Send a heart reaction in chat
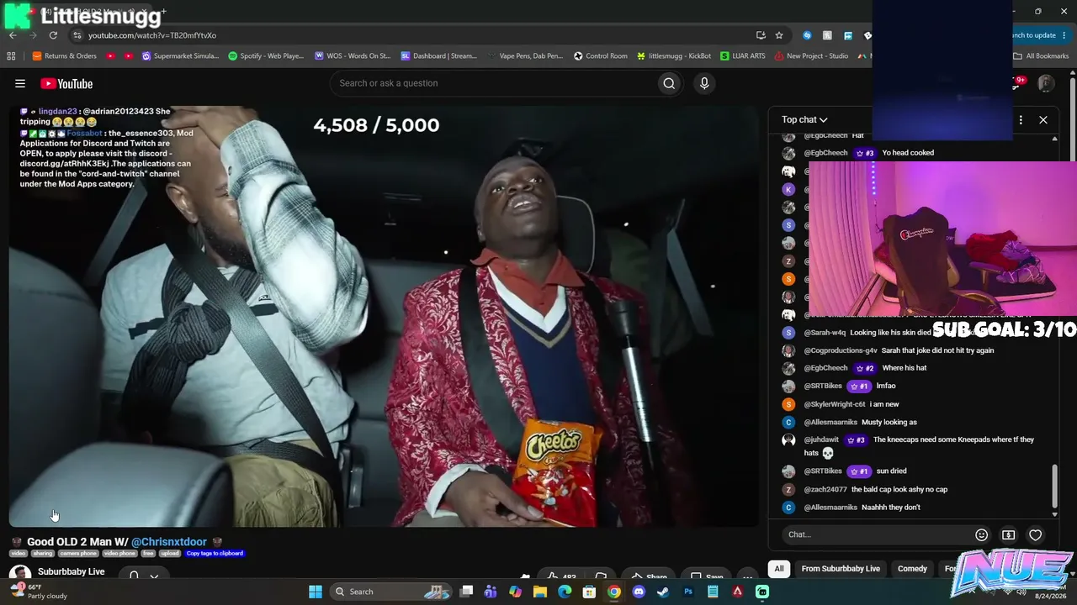 click(x=1036, y=534)
